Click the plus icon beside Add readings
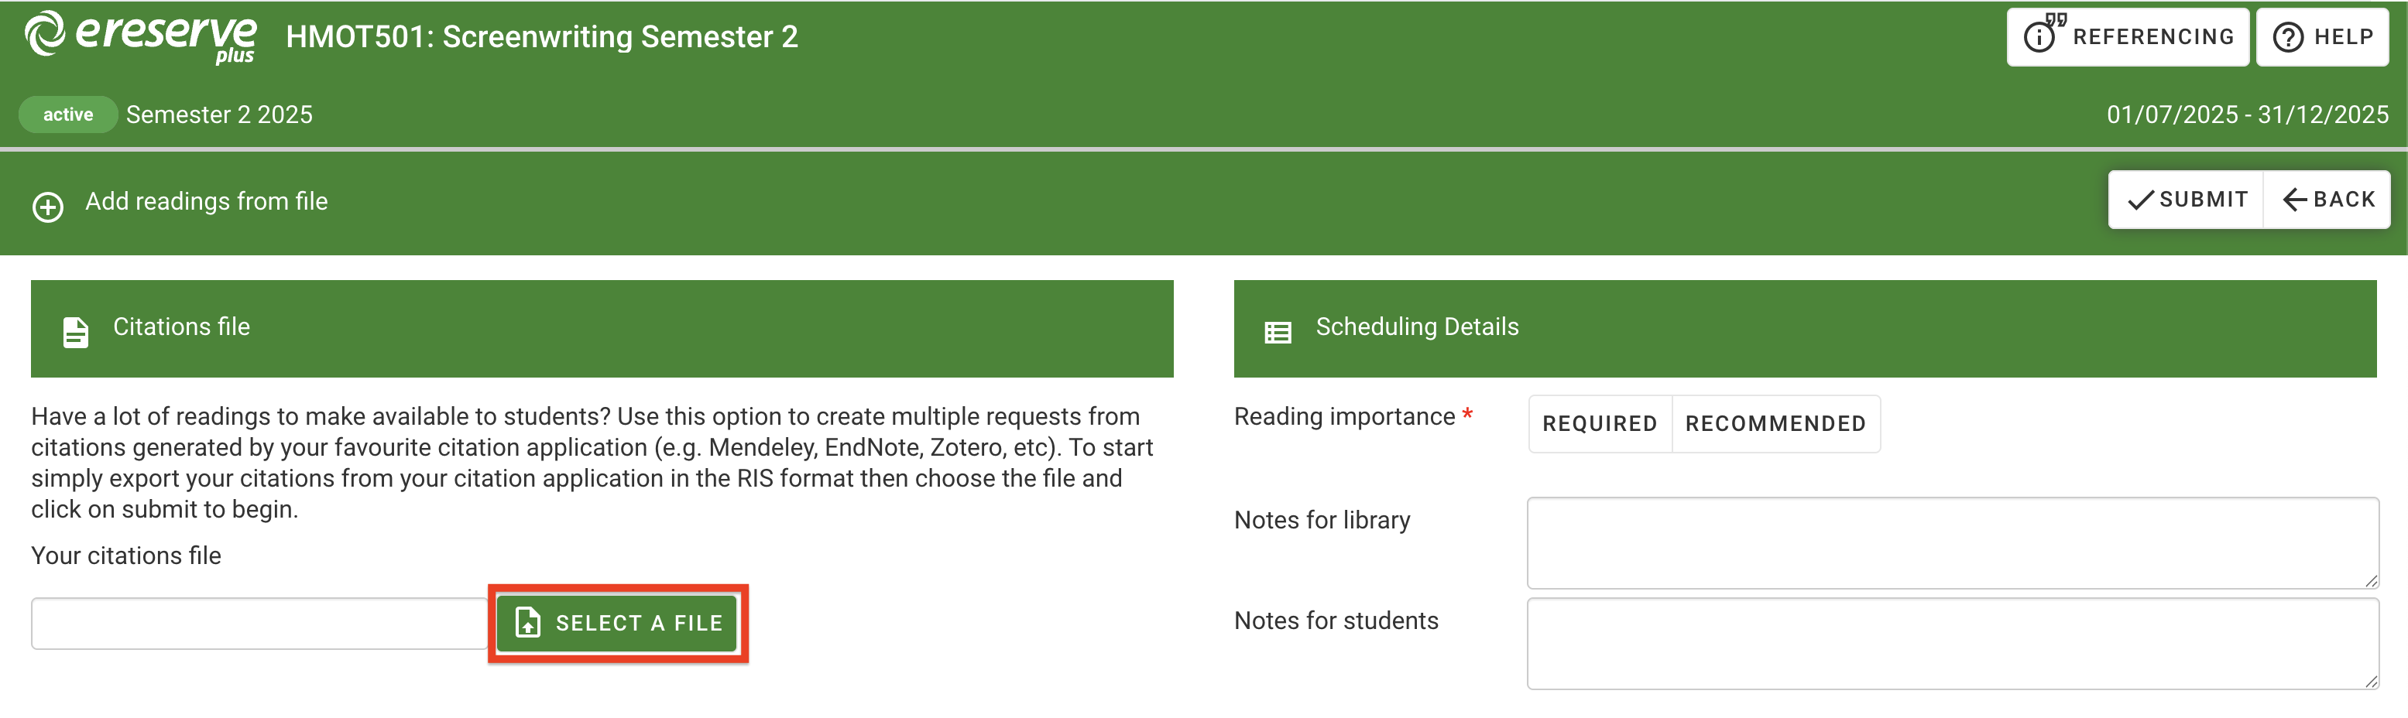Viewport: 2408px width, 718px height. 46,207
